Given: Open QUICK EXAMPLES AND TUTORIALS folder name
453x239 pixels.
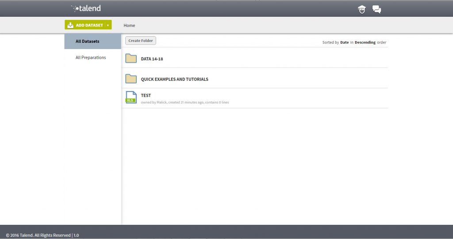Looking at the screenshot, I should [174, 80].
